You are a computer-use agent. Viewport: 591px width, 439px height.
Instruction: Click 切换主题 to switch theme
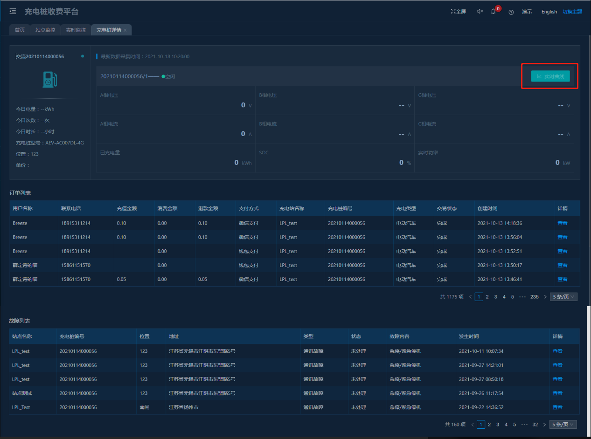click(572, 12)
